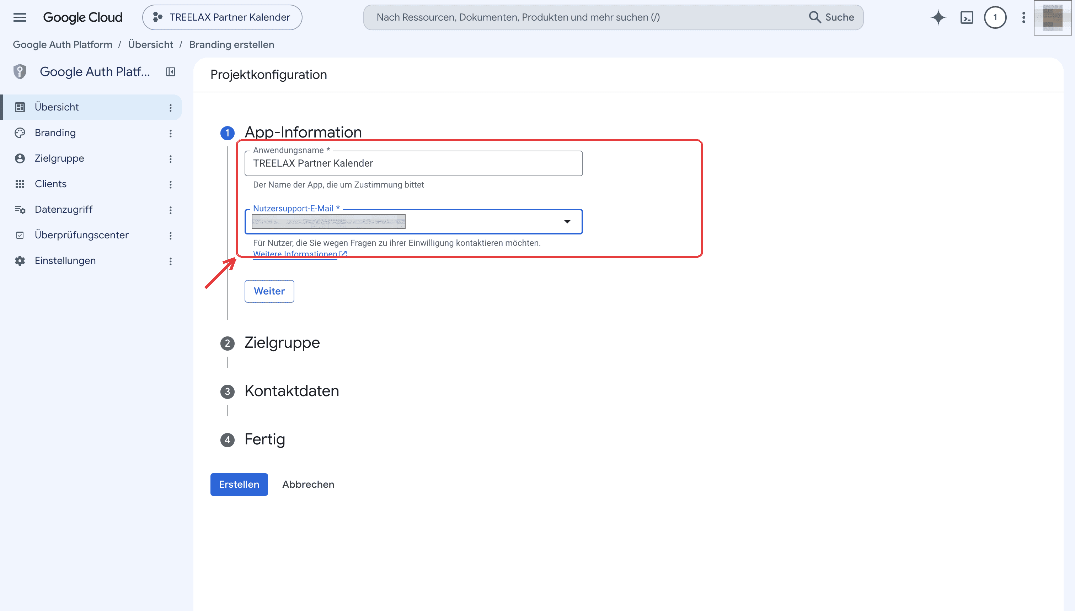Open Zielgruppe in the sidebar
Image resolution: width=1075 pixels, height=611 pixels.
92,159
